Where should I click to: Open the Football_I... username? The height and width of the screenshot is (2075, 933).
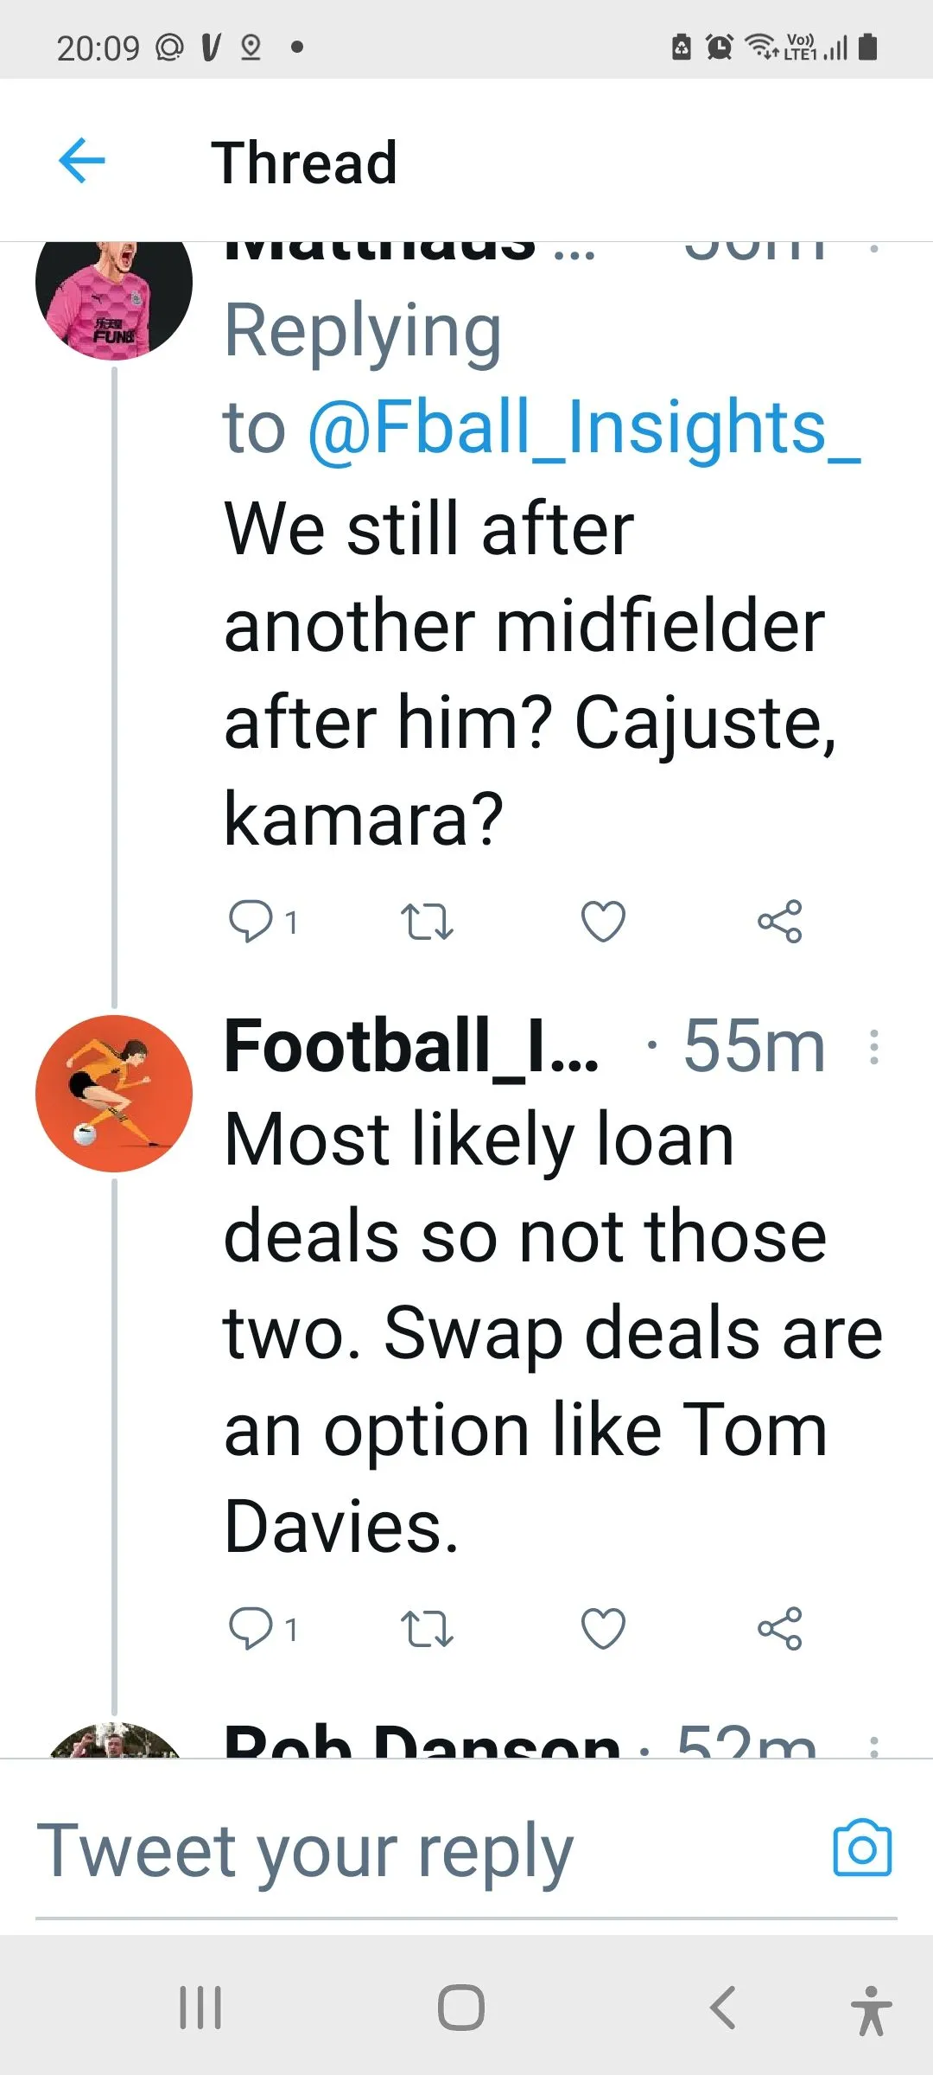pos(411,1047)
